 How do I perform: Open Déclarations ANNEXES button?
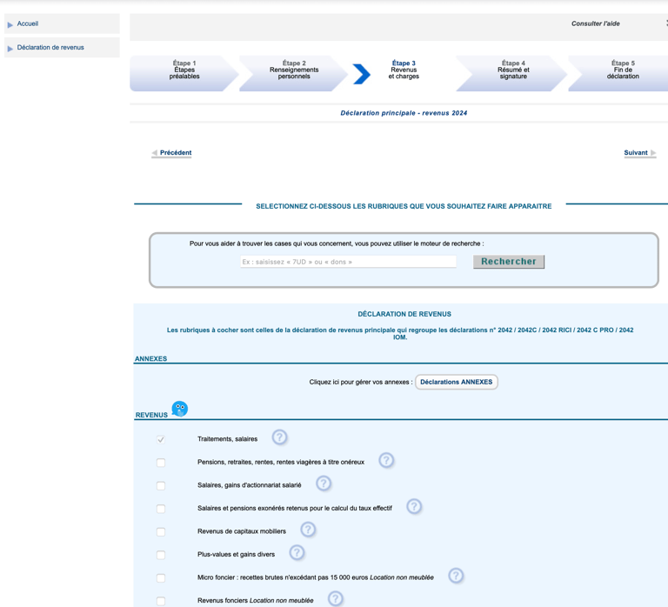point(457,382)
